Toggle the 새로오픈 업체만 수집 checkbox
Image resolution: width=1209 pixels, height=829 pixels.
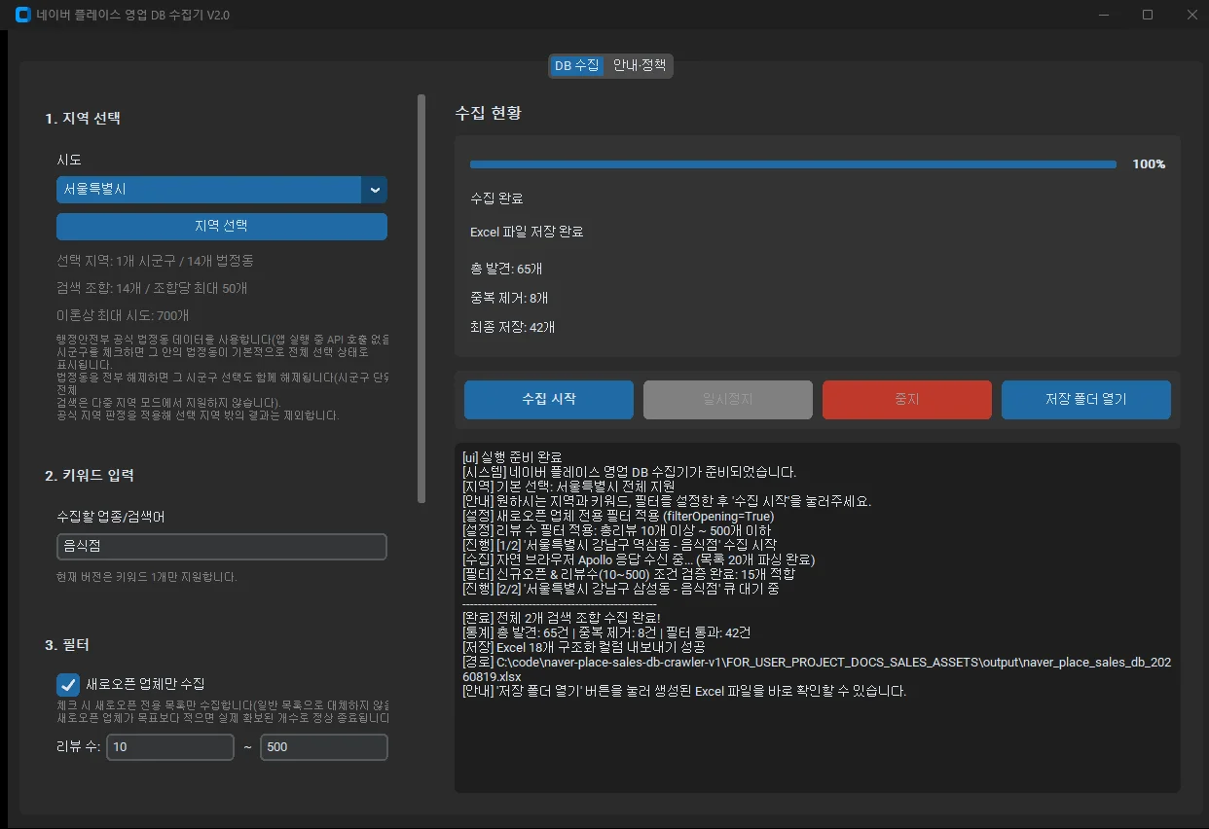tap(68, 684)
